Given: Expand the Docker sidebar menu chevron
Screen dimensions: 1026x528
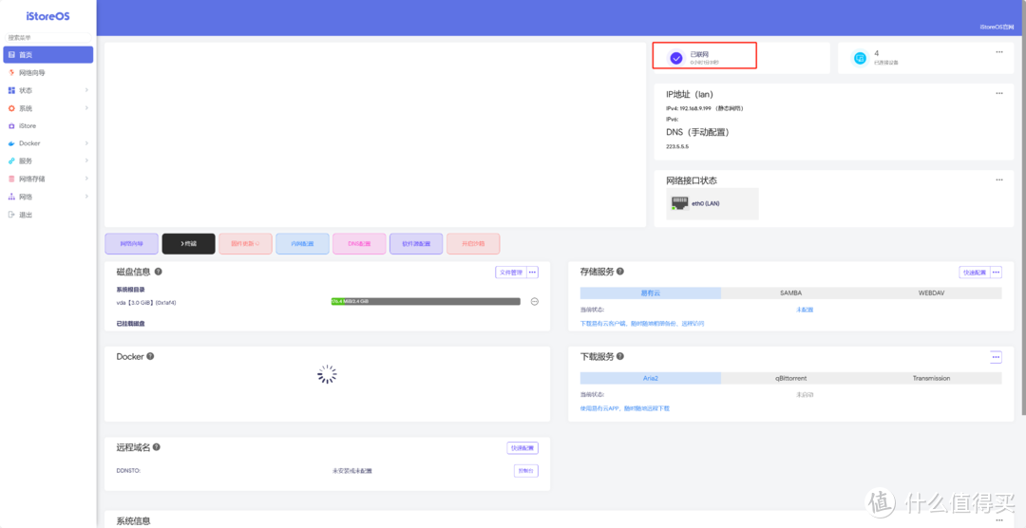Looking at the screenshot, I should pyautogui.click(x=86, y=143).
